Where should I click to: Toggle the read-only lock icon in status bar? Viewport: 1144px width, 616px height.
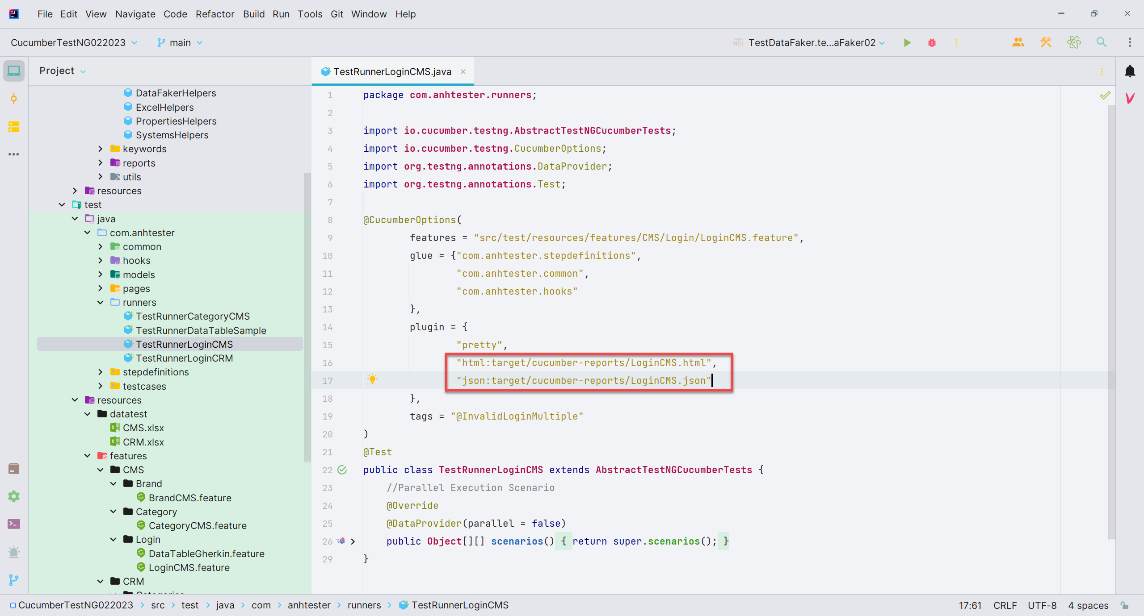[x=1125, y=605]
